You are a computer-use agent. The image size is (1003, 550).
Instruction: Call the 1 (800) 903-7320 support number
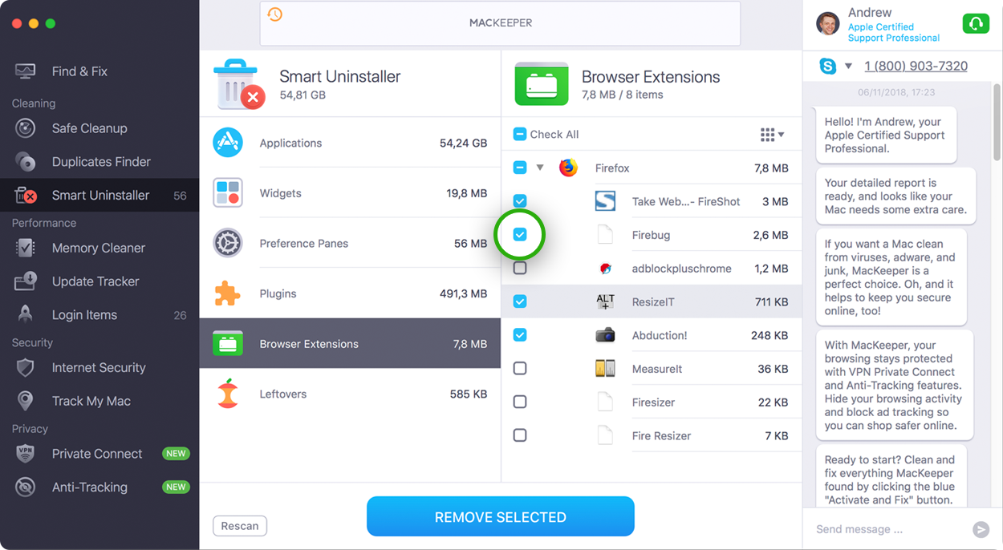click(916, 66)
